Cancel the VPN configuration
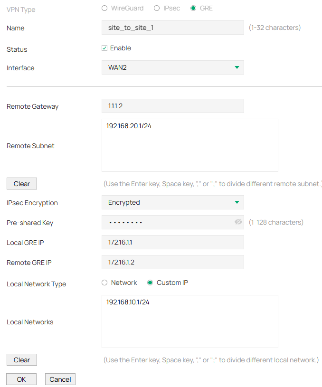This screenshot has height=387, width=322. 60,379
